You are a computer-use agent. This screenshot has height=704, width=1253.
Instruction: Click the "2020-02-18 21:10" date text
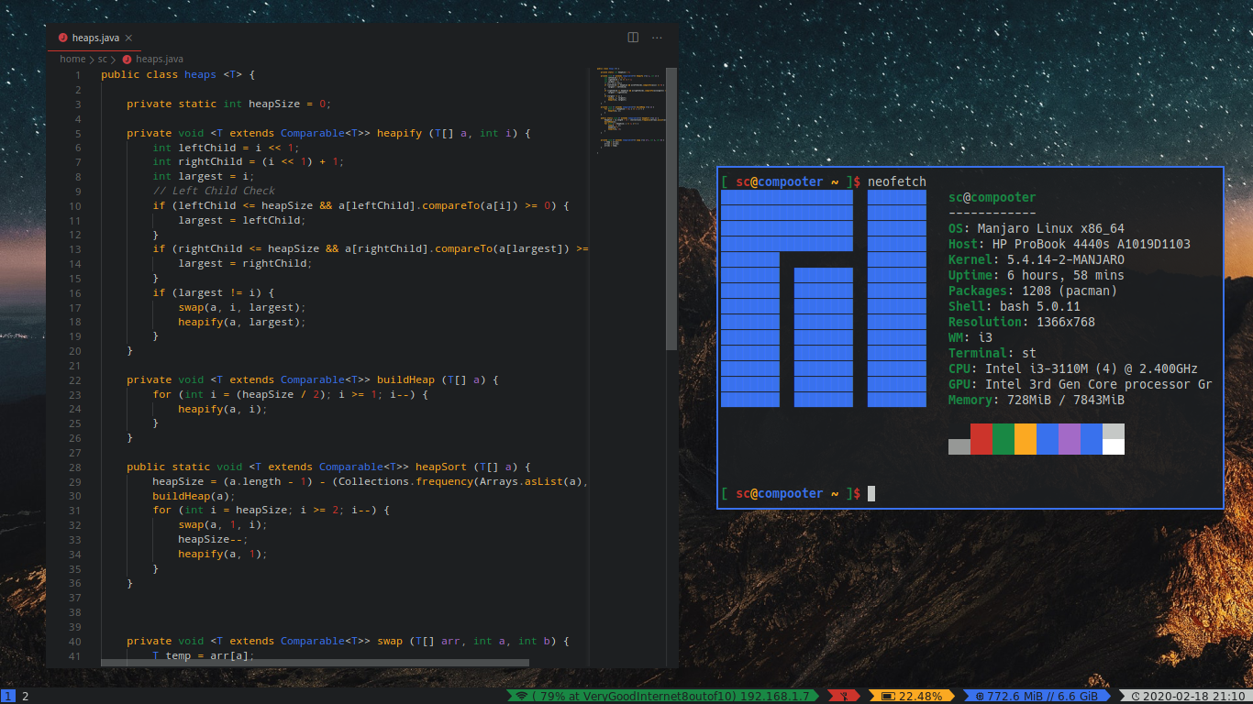point(1193,696)
